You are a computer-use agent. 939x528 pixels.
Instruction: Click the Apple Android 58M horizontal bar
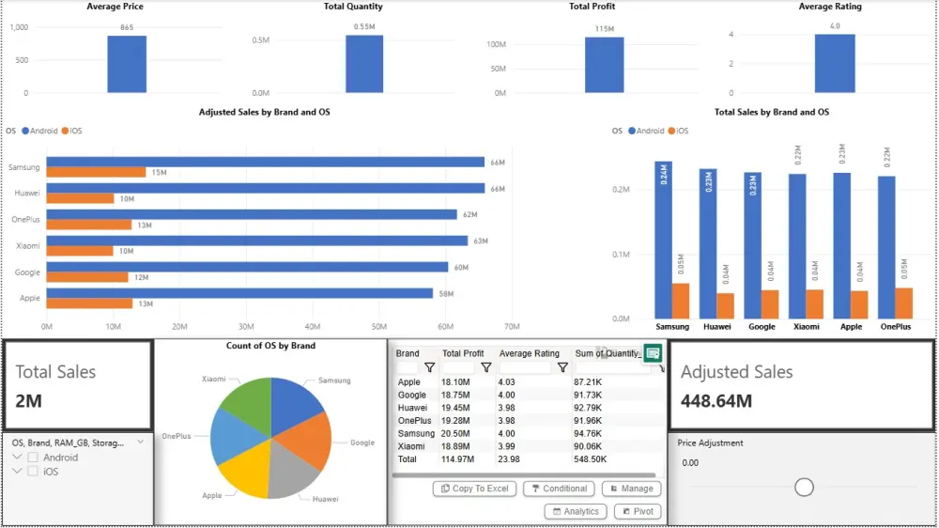(239, 293)
